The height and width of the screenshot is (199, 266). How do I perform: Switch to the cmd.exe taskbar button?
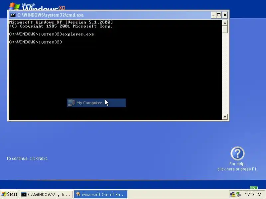click(46, 194)
